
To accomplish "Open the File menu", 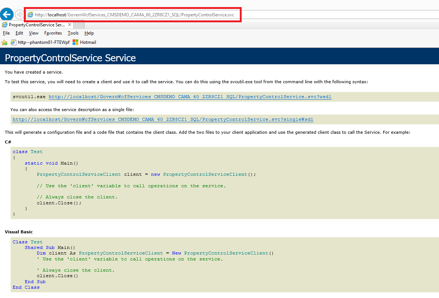I will pos(6,33).
